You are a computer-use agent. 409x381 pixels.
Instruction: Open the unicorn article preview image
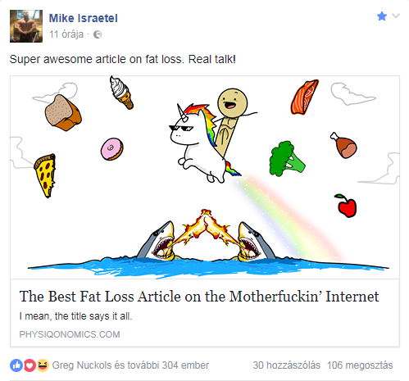205,178
